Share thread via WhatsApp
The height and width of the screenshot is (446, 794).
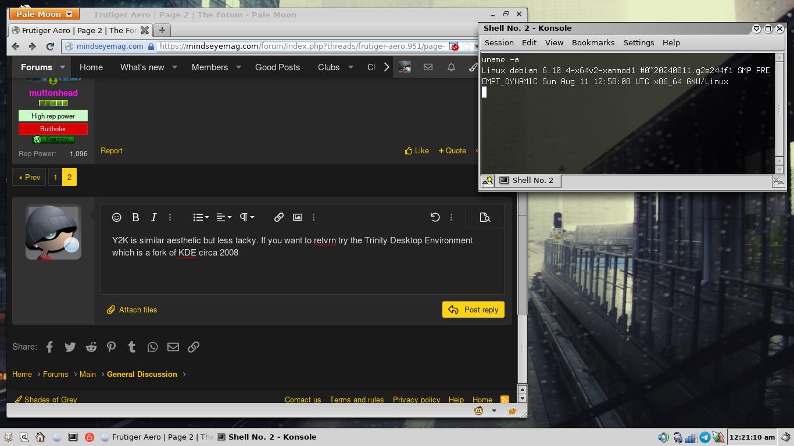152,347
